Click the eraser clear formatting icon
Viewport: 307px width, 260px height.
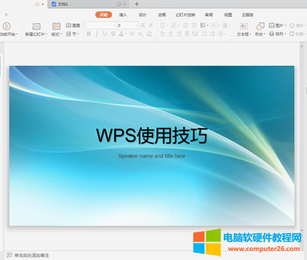(x=150, y=34)
